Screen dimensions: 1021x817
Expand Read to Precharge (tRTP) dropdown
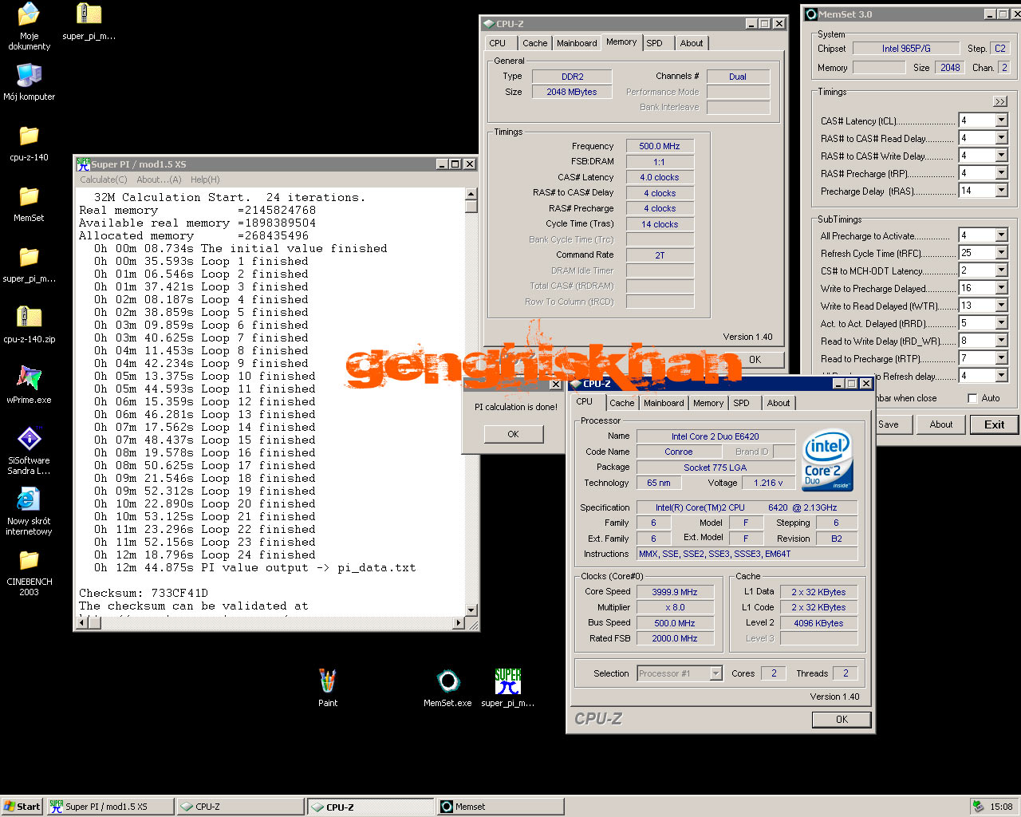pyautogui.click(x=1001, y=358)
